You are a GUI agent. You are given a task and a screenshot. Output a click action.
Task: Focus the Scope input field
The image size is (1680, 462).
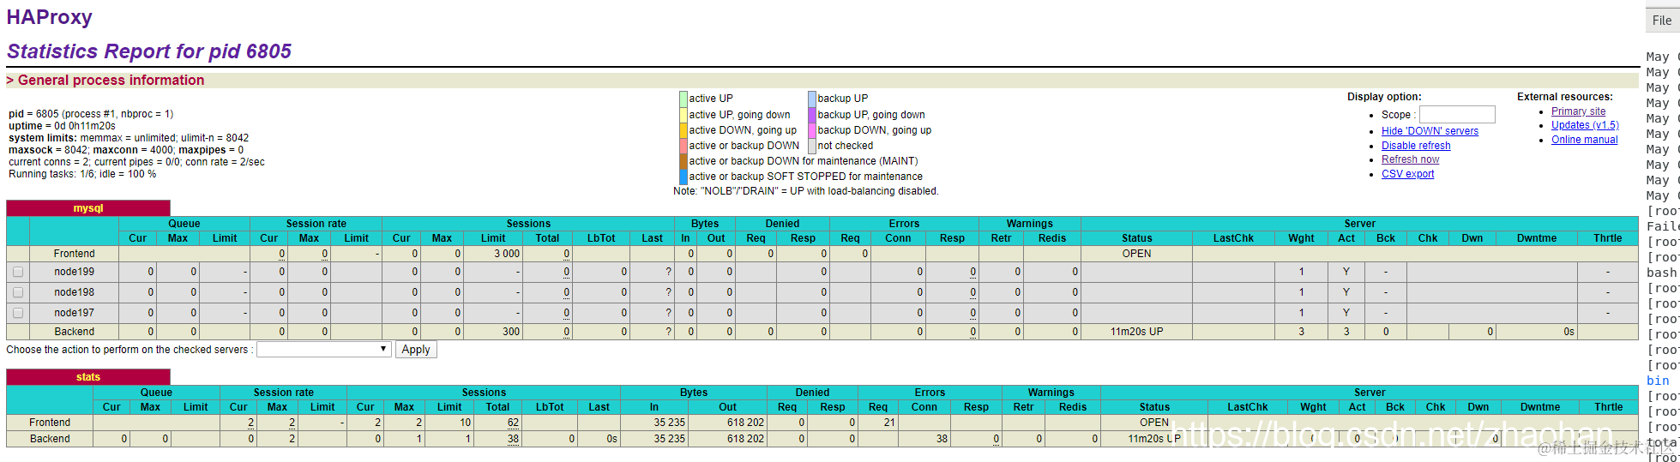1457,114
